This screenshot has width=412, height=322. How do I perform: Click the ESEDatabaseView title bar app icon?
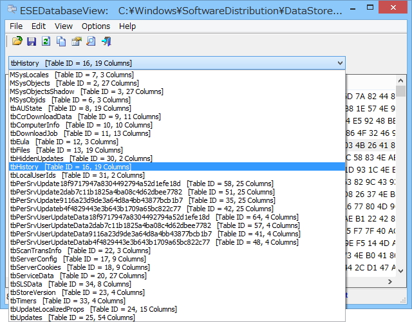coord(12,10)
